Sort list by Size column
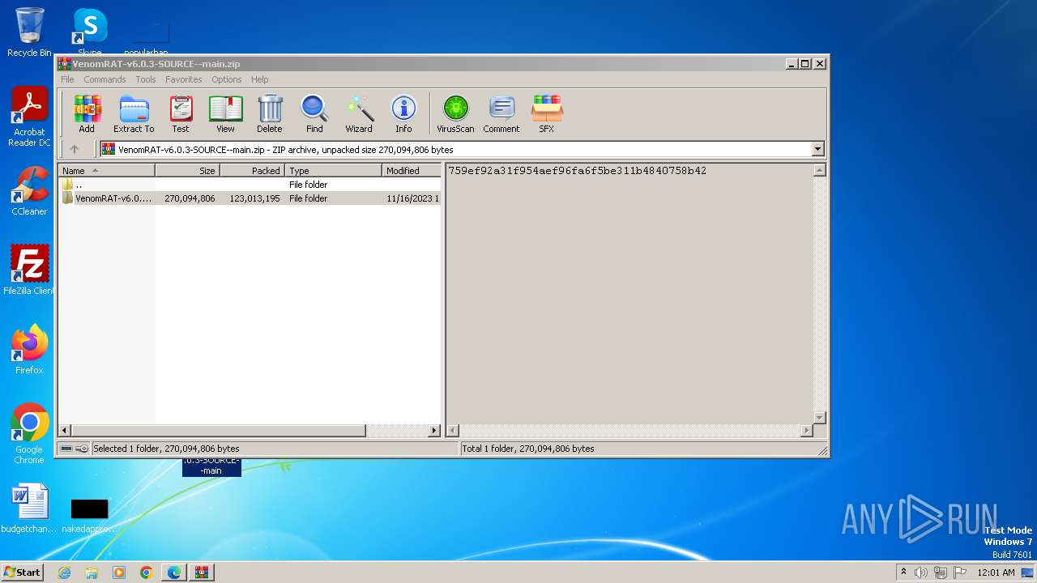Image resolution: width=1037 pixels, height=583 pixels. coord(187,170)
